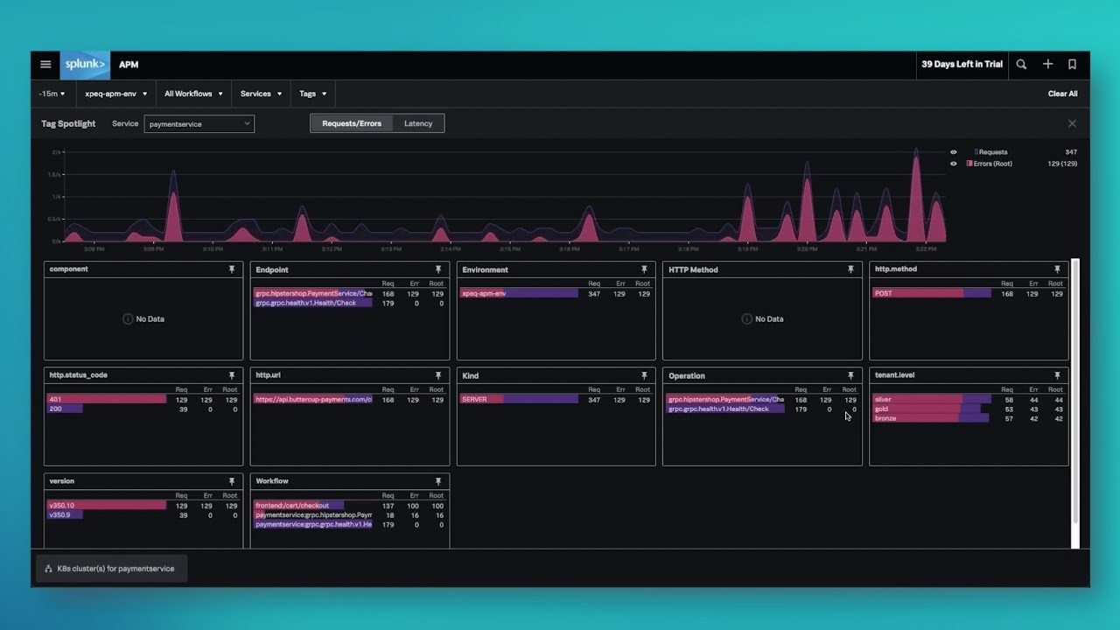Open the Tags filter dropdown
Viewport: 1120px width, 630px height.
313,94
